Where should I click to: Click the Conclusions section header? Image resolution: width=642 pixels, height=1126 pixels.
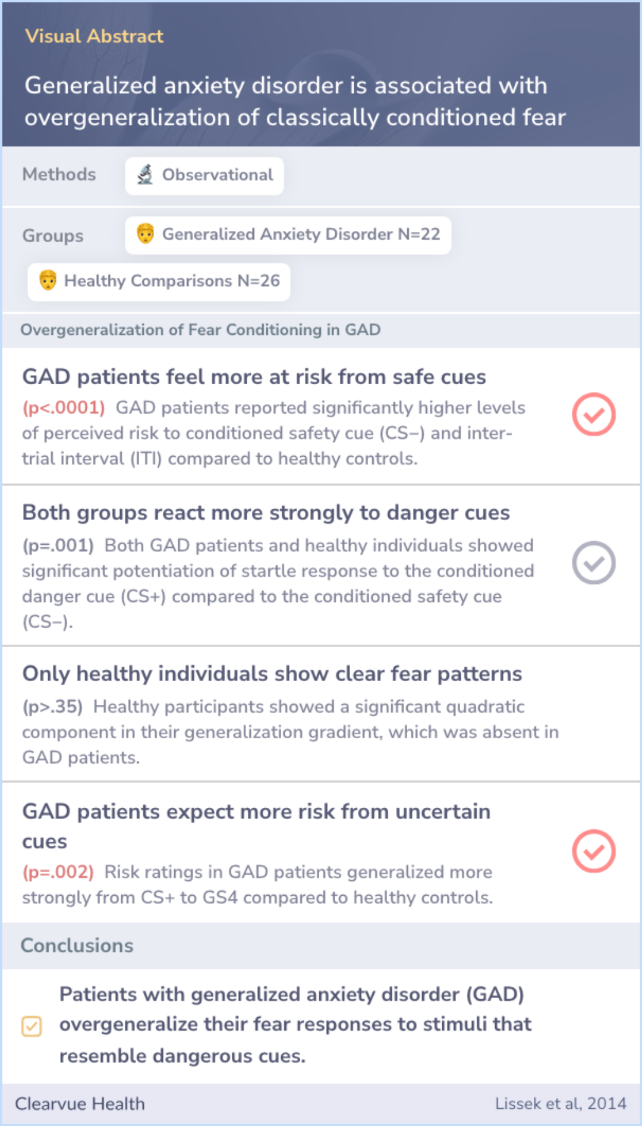tap(77, 945)
